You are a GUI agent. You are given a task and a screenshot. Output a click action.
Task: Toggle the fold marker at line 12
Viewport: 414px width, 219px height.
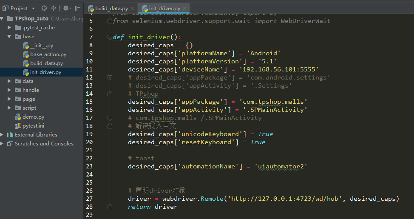pos(110,77)
